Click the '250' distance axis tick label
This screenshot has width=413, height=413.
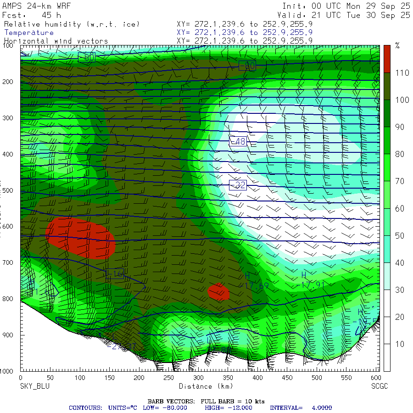[x=168, y=378]
